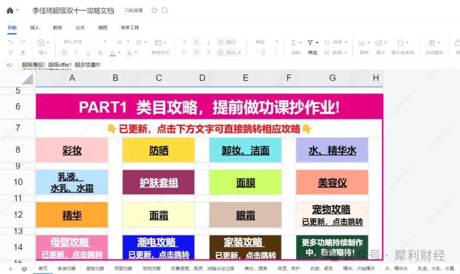Open the cell borders menu

(x=141, y=42)
